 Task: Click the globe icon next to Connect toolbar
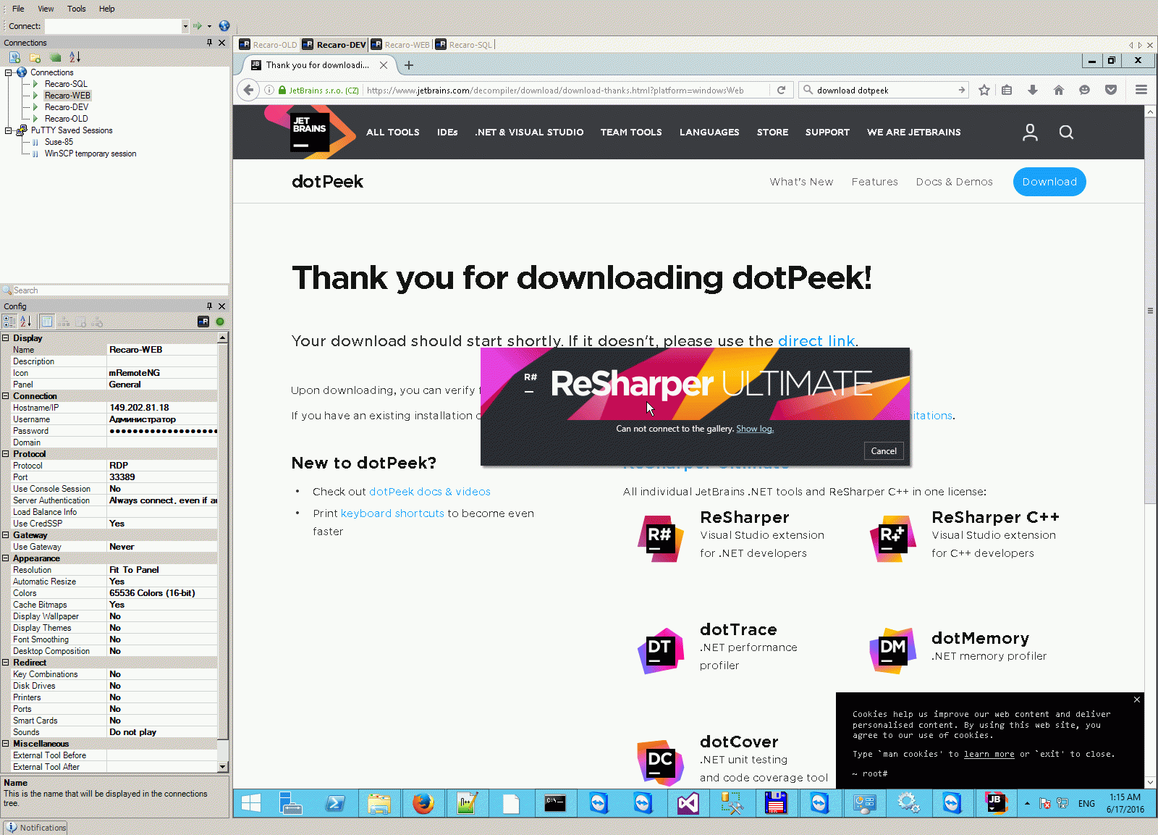pos(224,26)
